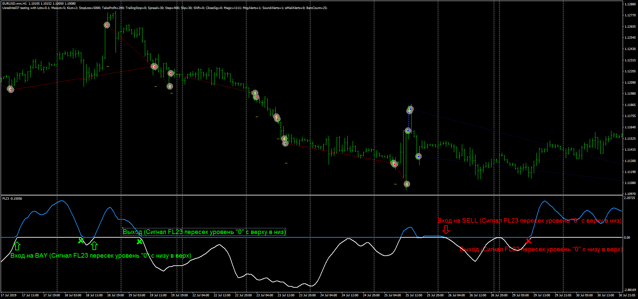Select the trade marker at the chart's highest peak
Screen dimensions: 638x299
tap(107, 25)
